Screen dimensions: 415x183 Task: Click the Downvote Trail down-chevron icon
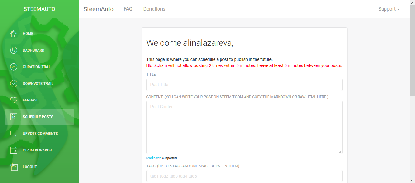(14, 84)
